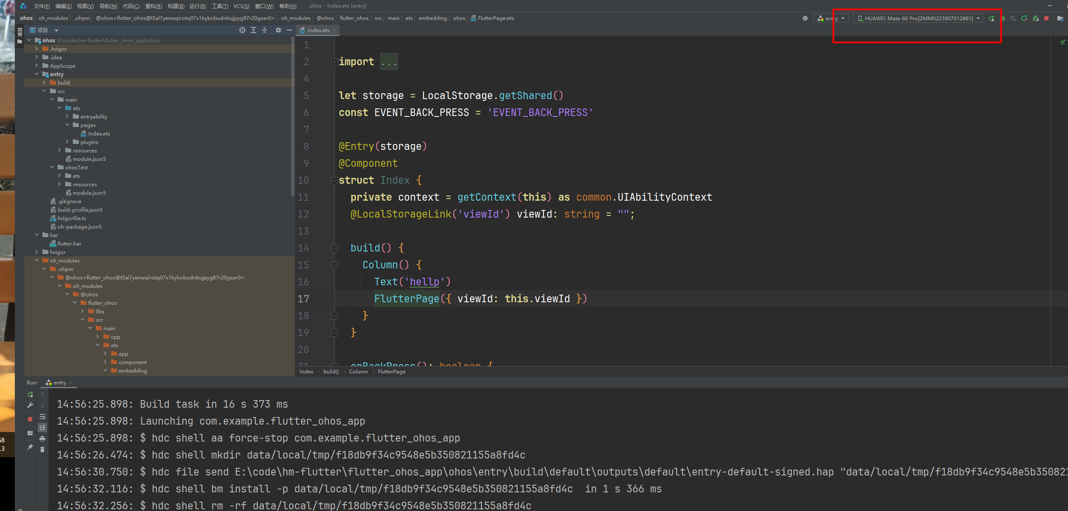Click the wrench icon in Run panel
1068x511 pixels.
(x=30, y=406)
